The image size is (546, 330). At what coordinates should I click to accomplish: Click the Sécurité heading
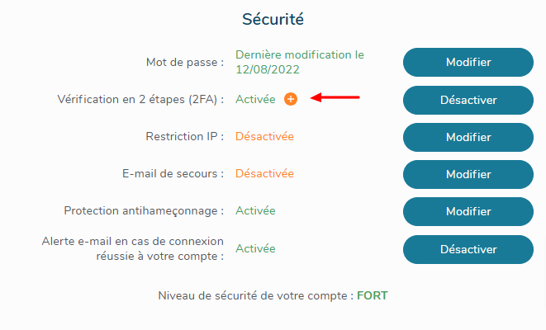coord(273,17)
